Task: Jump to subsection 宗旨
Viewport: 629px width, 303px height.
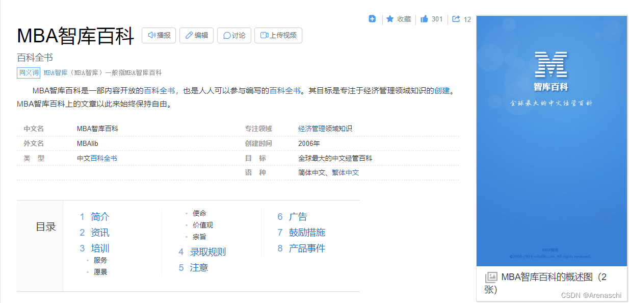Action: click(x=199, y=237)
